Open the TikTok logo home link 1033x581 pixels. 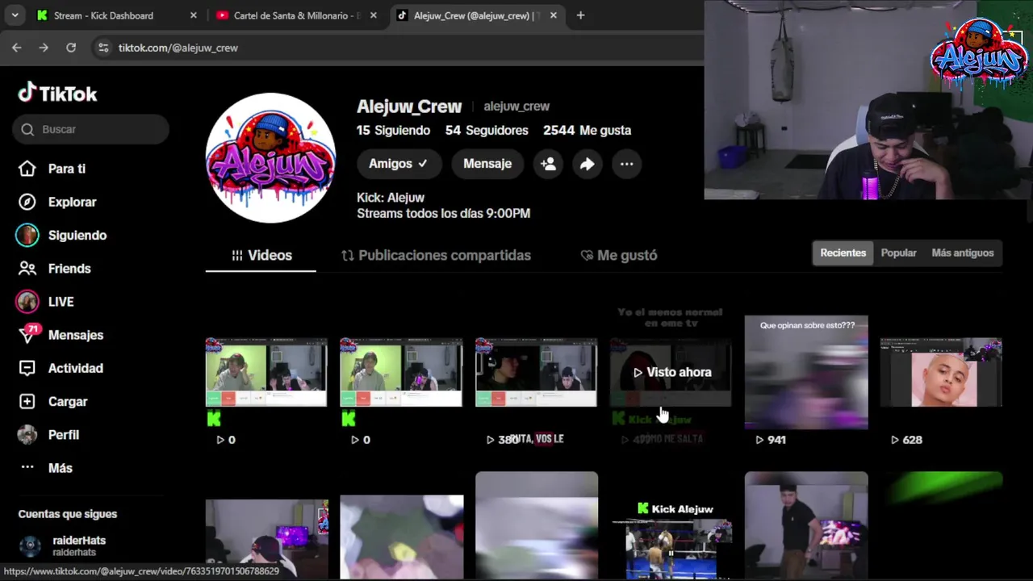(x=57, y=94)
